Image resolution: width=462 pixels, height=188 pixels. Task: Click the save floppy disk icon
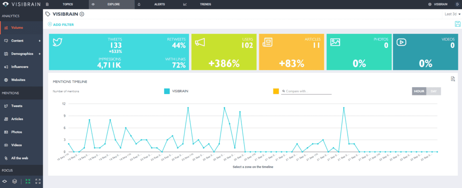(x=457, y=24)
